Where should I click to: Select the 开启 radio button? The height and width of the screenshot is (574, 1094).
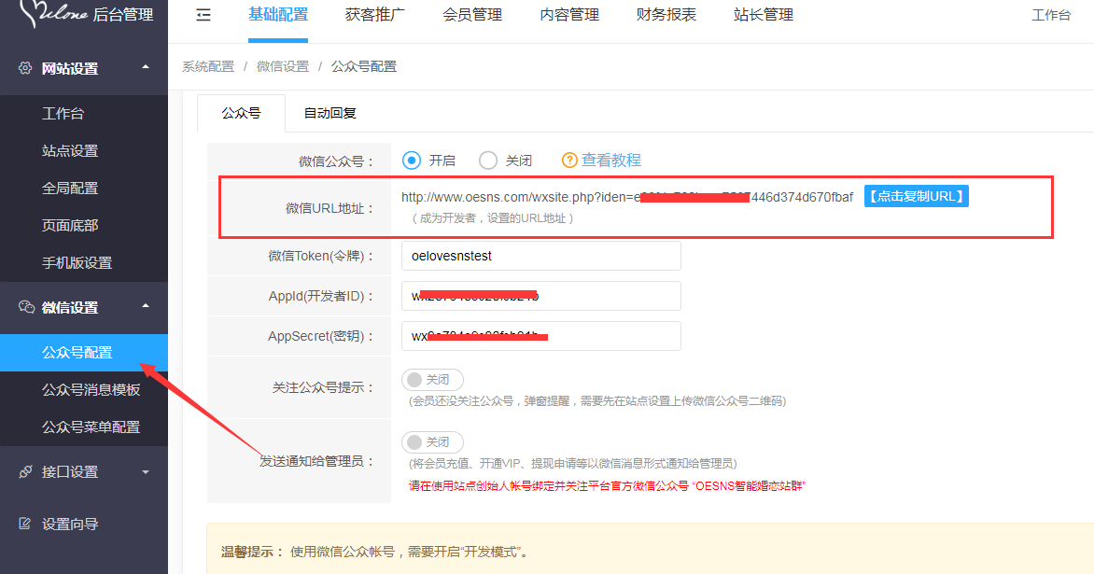412,161
